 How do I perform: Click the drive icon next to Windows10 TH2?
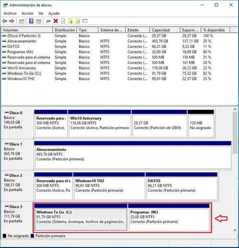[4, 79]
